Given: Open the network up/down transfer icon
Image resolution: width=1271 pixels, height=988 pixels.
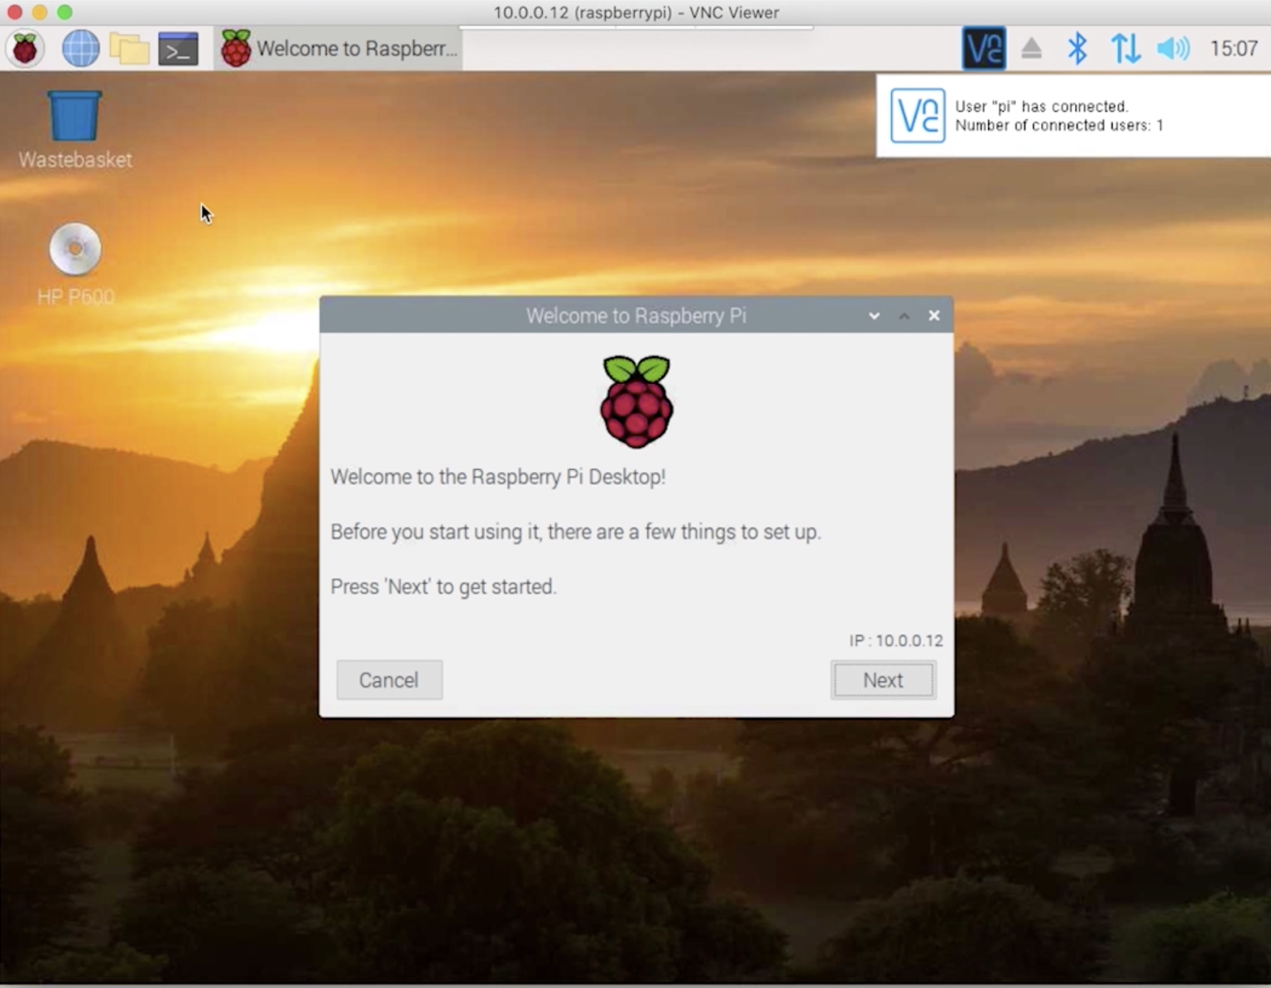Looking at the screenshot, I should [1125, 48].
